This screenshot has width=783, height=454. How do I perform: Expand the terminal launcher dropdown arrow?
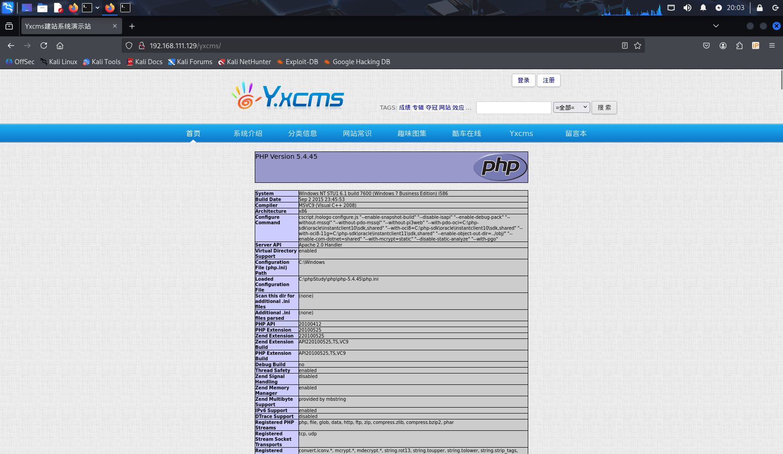[98, 8]
